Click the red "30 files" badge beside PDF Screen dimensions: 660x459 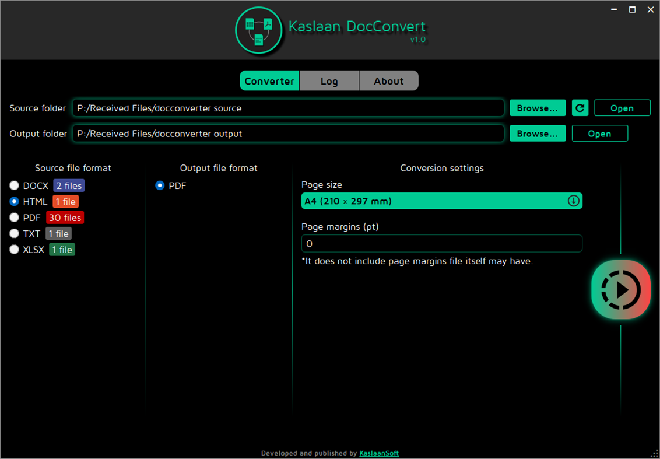coord(64,218)
